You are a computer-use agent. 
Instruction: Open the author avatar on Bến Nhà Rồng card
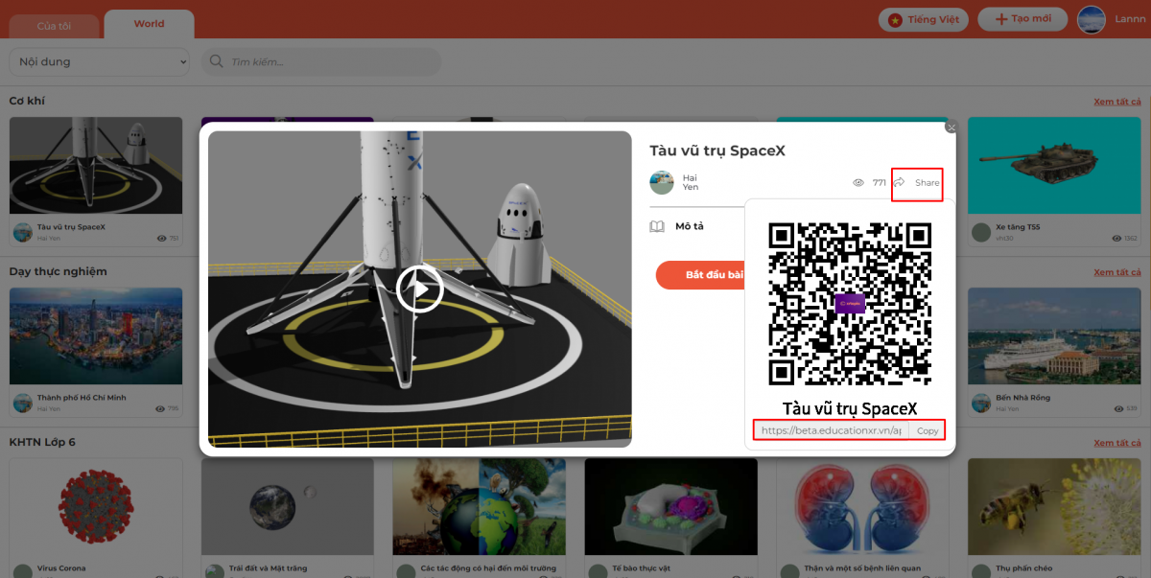pos(981,403)
